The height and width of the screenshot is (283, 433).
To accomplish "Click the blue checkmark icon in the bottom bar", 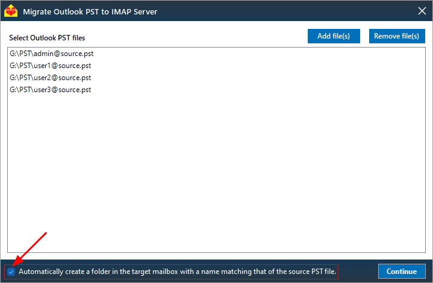I will coord(11,272).
